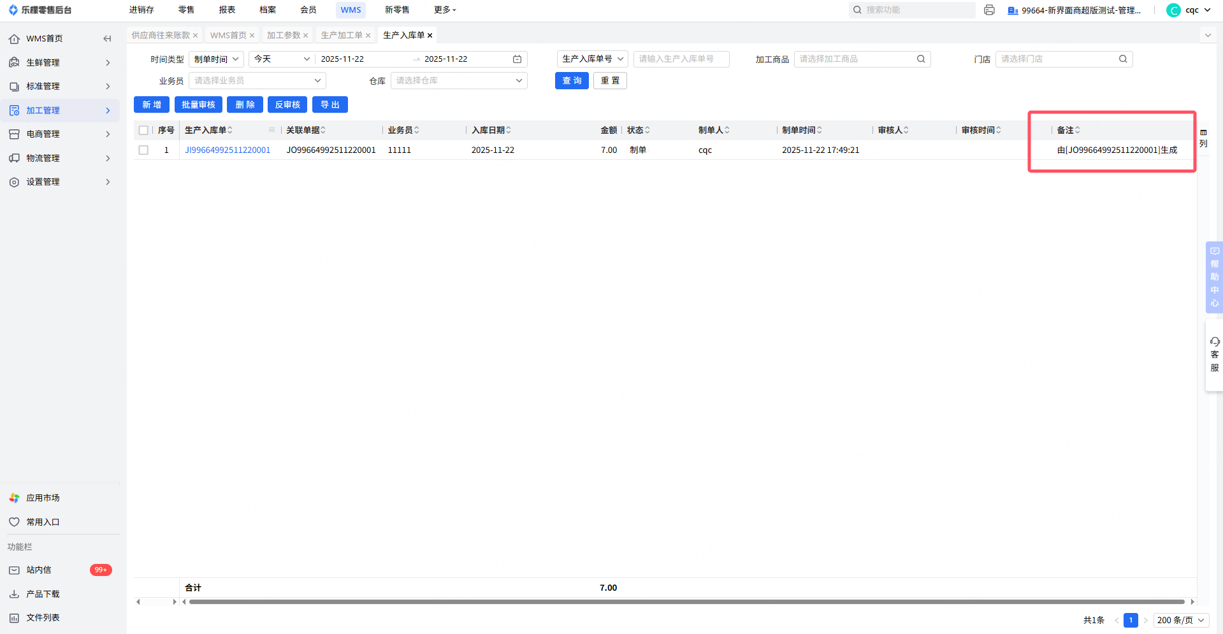Screen dimensions: 1223x634
Task: Toggle the select-all header checkbox
Action: point(143,131)
